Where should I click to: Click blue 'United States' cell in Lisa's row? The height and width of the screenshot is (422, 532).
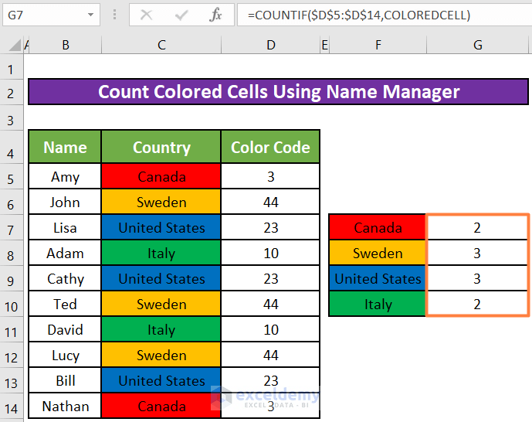click(161, 227)
